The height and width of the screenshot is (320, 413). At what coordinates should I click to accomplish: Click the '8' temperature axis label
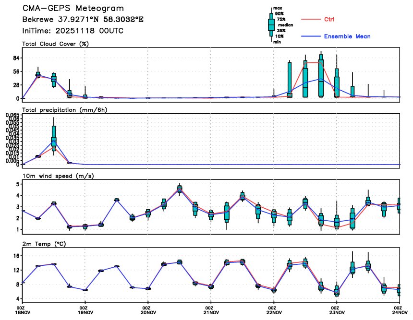(18, 284)
